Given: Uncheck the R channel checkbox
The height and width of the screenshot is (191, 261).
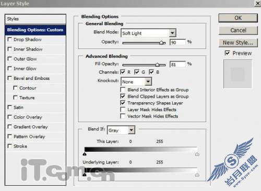Looking at the screenshot, I should 123,72.
